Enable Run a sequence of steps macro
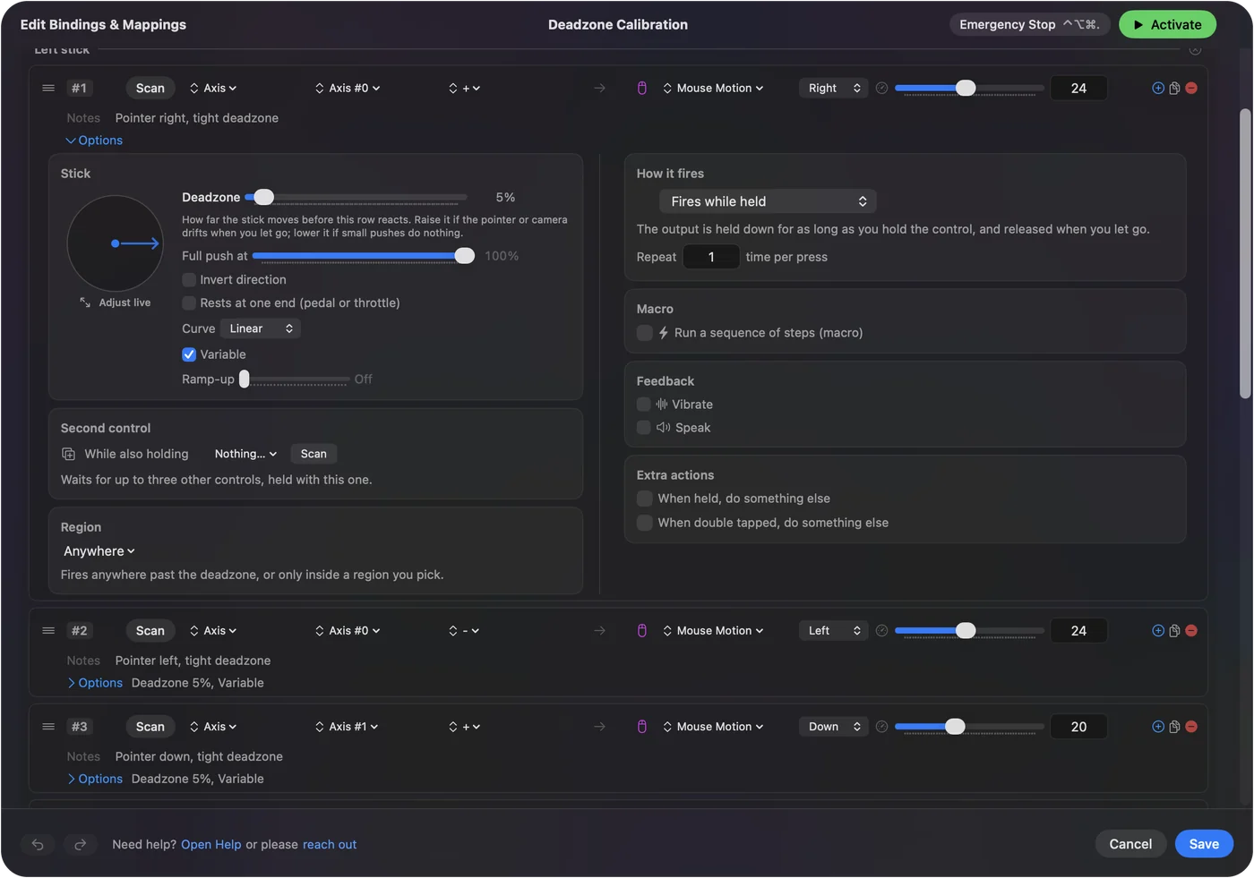The width and height of the screenshot is (1254, 878). pos(644,333)
